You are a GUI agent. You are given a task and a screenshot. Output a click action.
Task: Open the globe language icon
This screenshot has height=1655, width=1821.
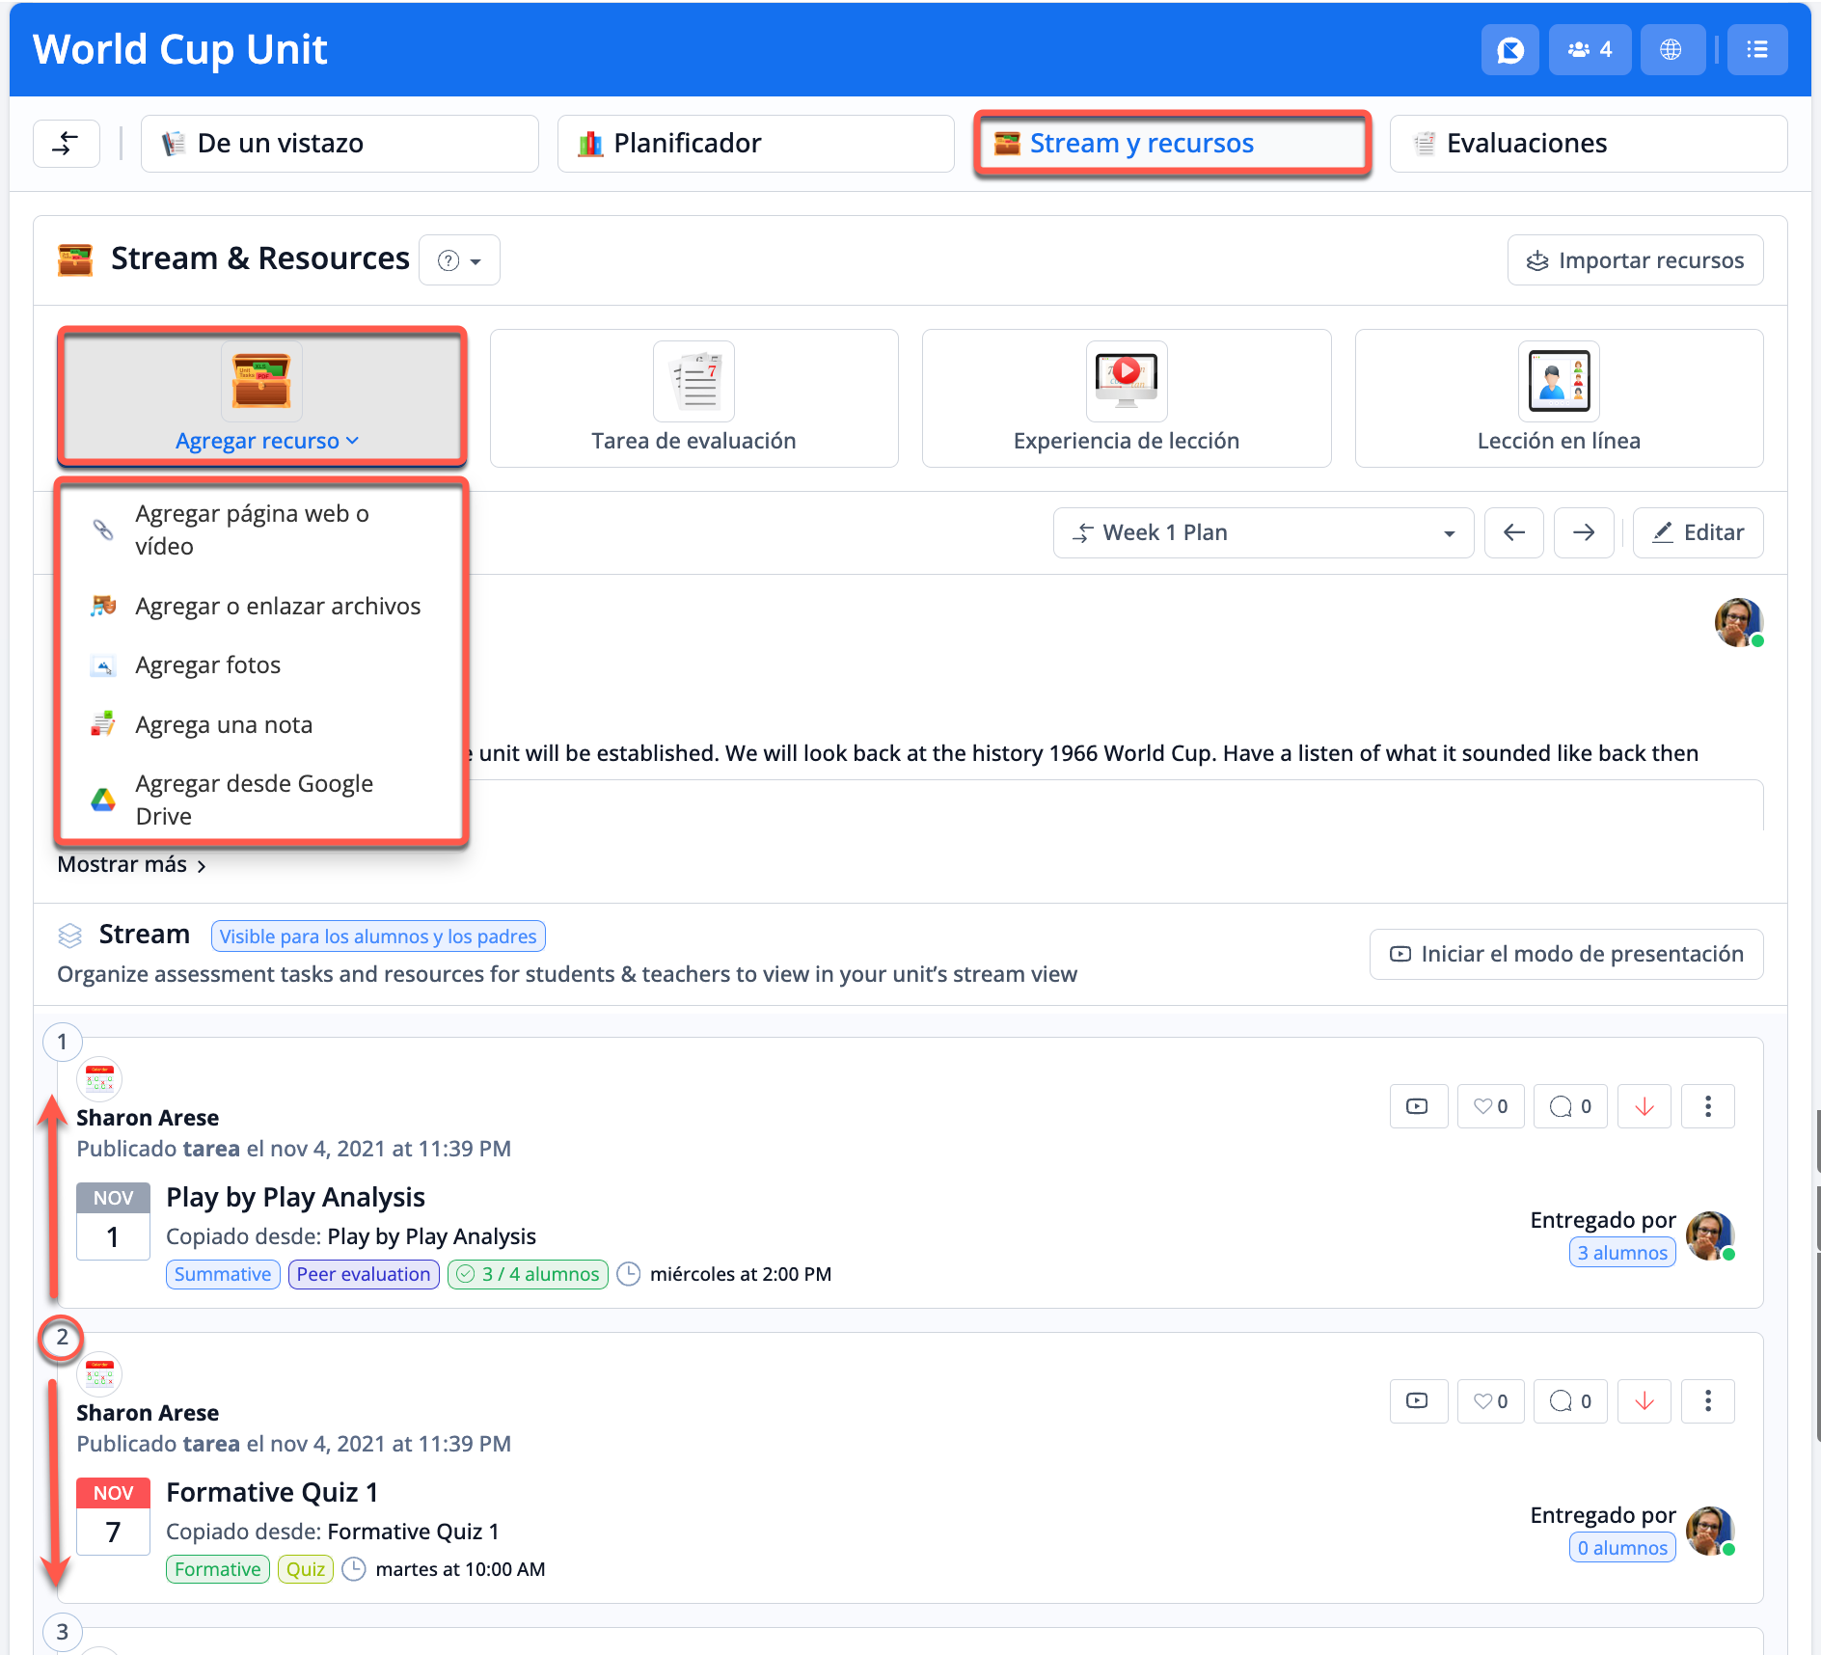tap(1671, 49)
